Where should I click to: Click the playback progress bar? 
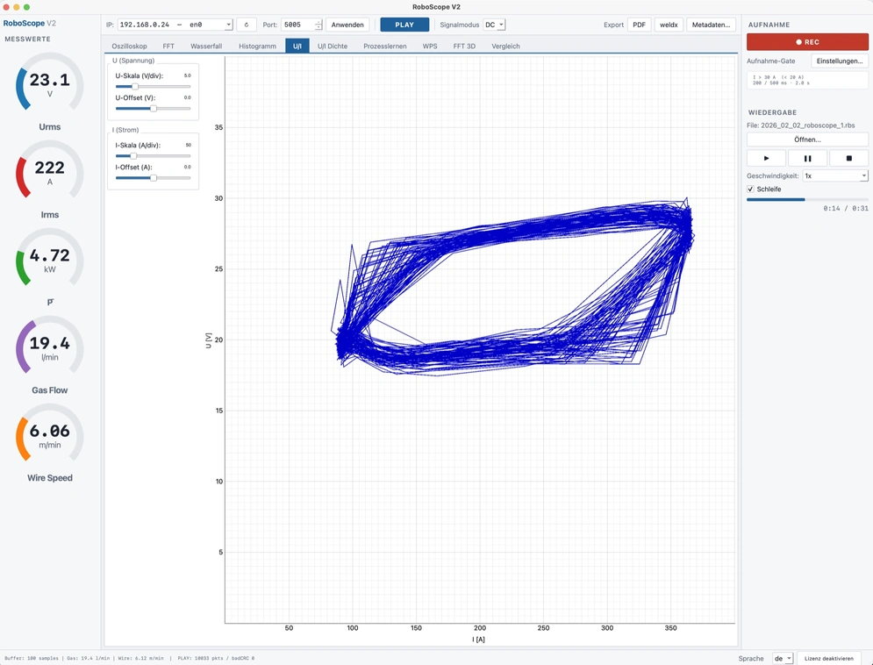807,199
